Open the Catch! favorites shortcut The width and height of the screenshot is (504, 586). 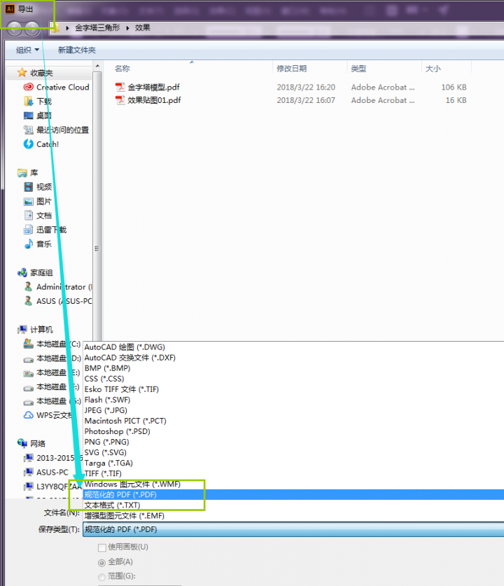point(29,144)
